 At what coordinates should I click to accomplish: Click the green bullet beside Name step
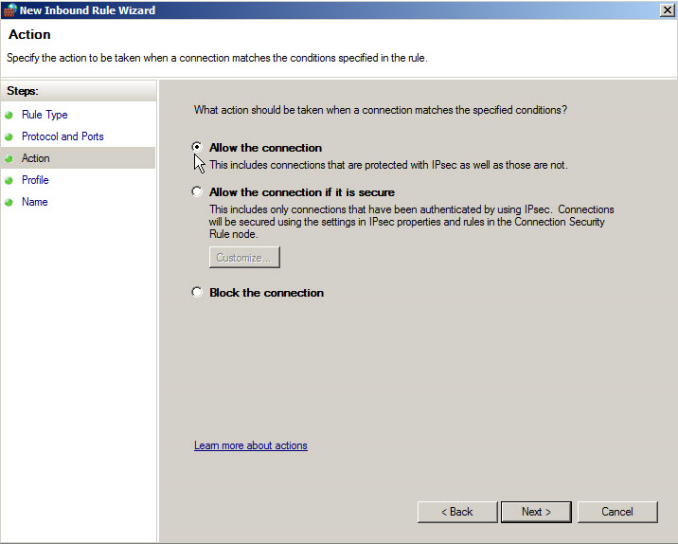(x=10, y=202)
